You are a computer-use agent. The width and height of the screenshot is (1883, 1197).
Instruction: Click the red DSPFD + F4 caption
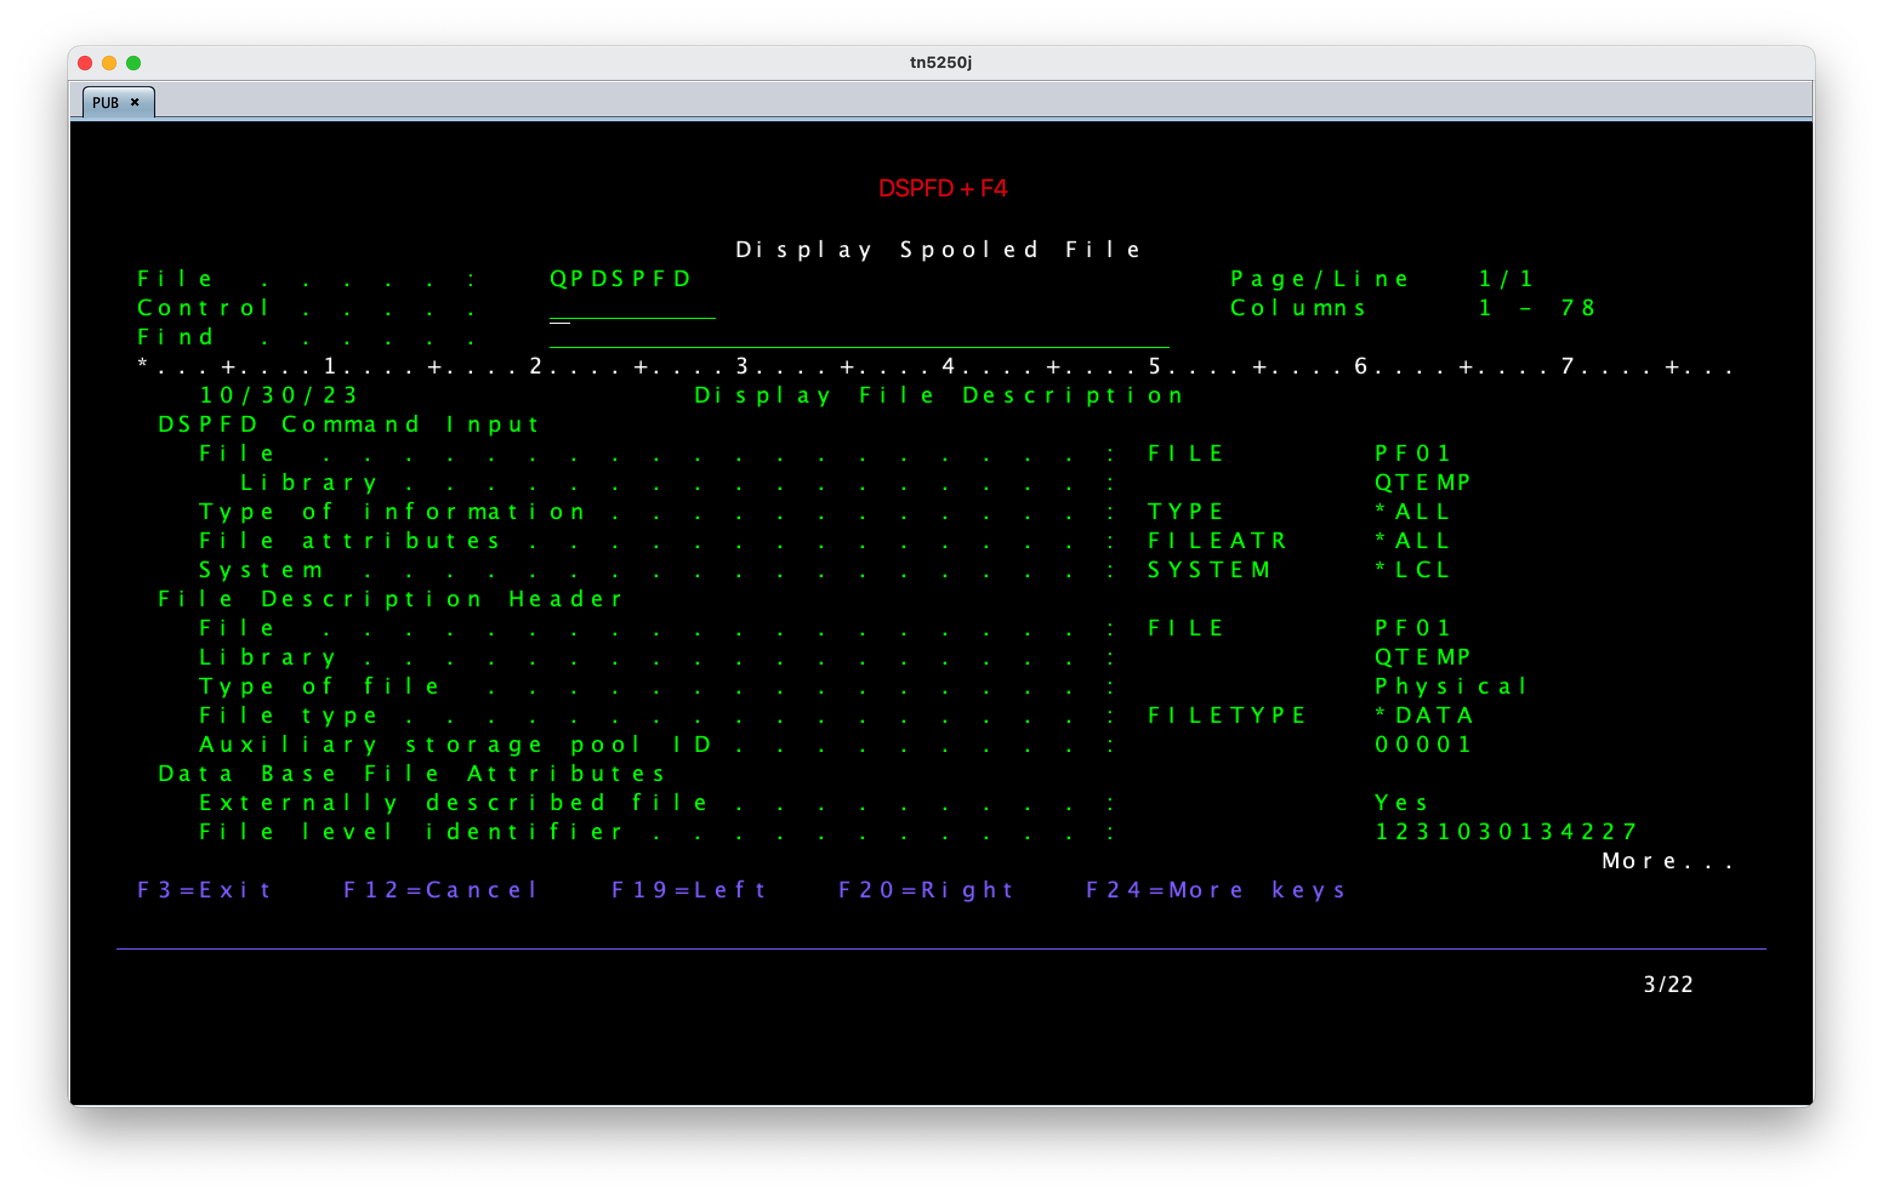tap(942, 189)
